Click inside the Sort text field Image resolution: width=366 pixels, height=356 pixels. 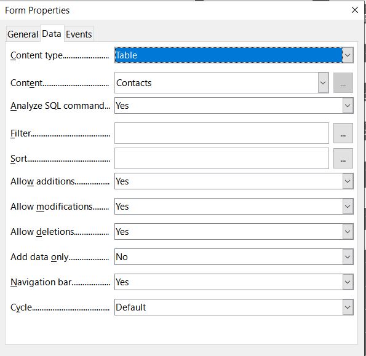pyautogui.click(x=221, y=159)
